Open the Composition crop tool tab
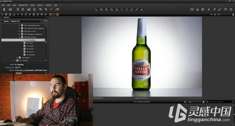 point(22,14)
